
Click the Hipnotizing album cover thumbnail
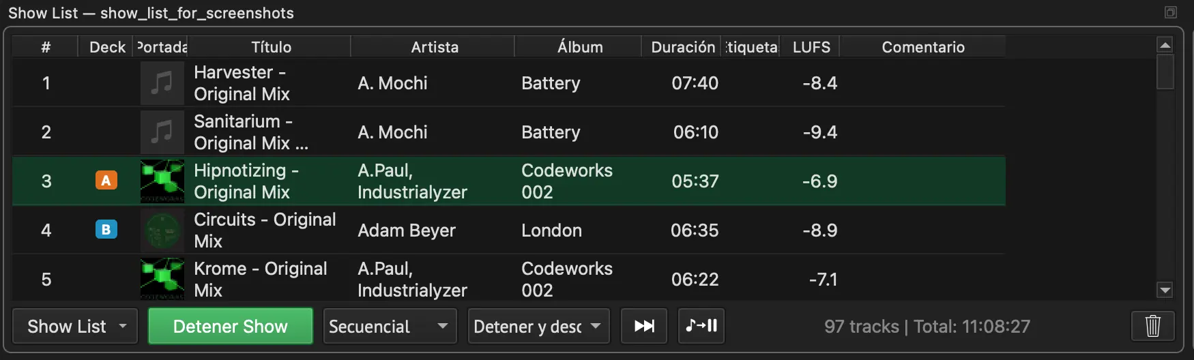pyautogui.click(x=162, y=181)
